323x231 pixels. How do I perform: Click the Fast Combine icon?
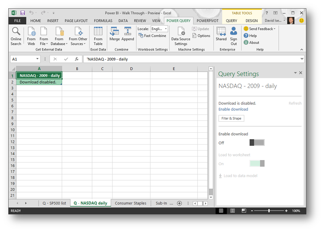pyautogui.click(x=141, y=36)
